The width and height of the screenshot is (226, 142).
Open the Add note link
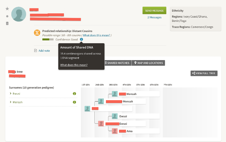44,51
